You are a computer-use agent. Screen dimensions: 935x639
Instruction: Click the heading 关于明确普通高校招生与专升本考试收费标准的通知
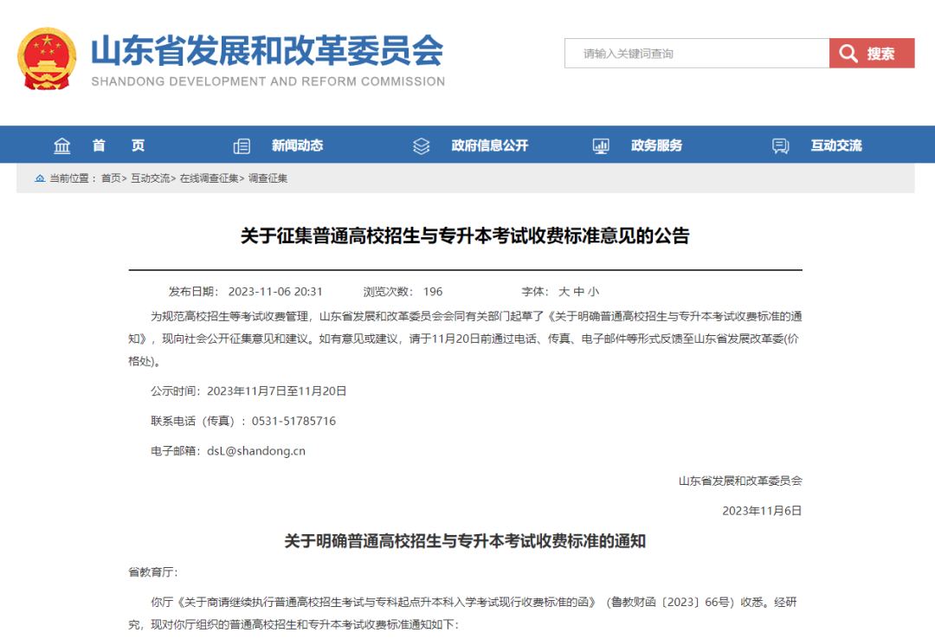pos(465,541)
